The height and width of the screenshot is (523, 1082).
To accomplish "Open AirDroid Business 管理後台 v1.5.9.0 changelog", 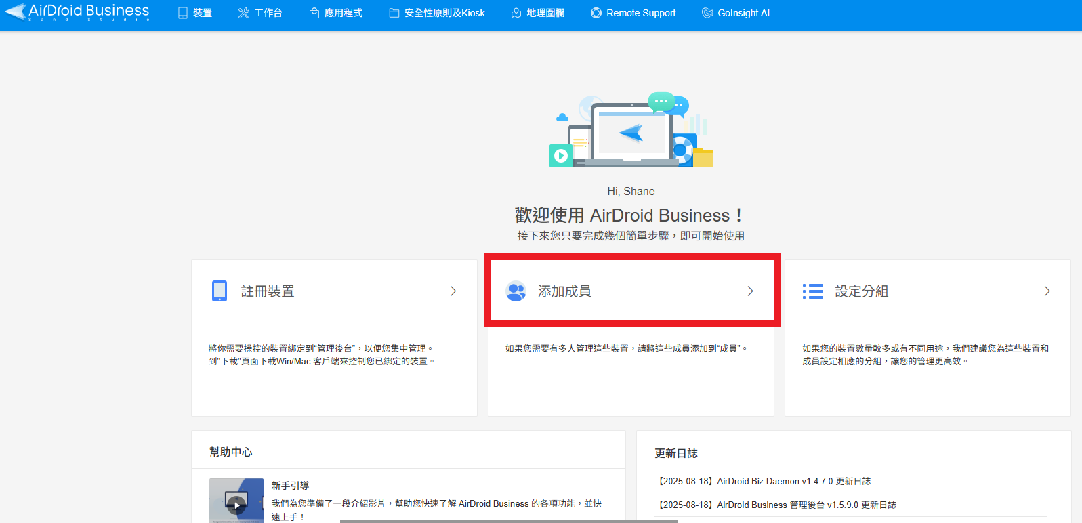I will (x=776, y=505).
